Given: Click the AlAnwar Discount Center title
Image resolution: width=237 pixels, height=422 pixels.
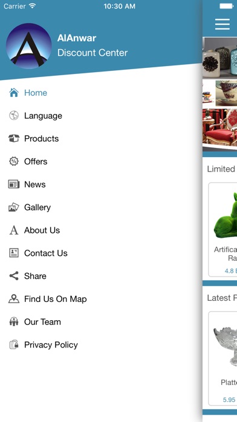Looking at the screenshot, I should pos(93,45).
